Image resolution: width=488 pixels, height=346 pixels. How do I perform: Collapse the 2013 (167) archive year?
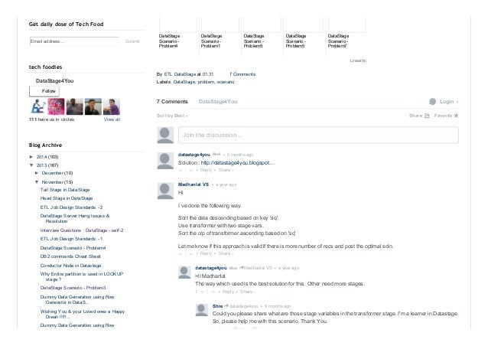pyautogui.click(x=31, y=165)
